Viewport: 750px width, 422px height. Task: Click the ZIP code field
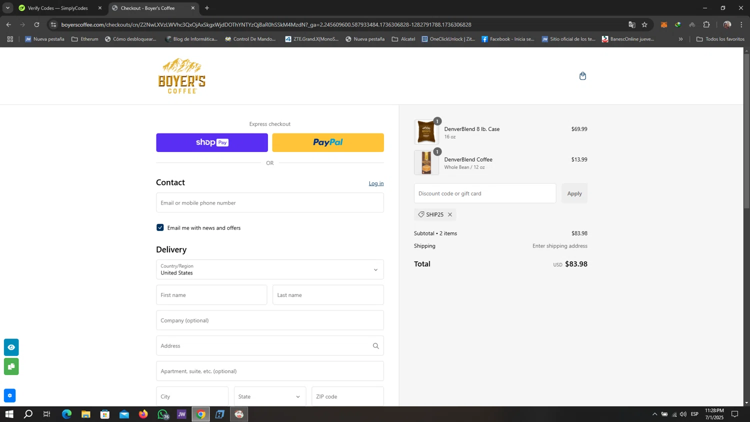coord(347,396)
